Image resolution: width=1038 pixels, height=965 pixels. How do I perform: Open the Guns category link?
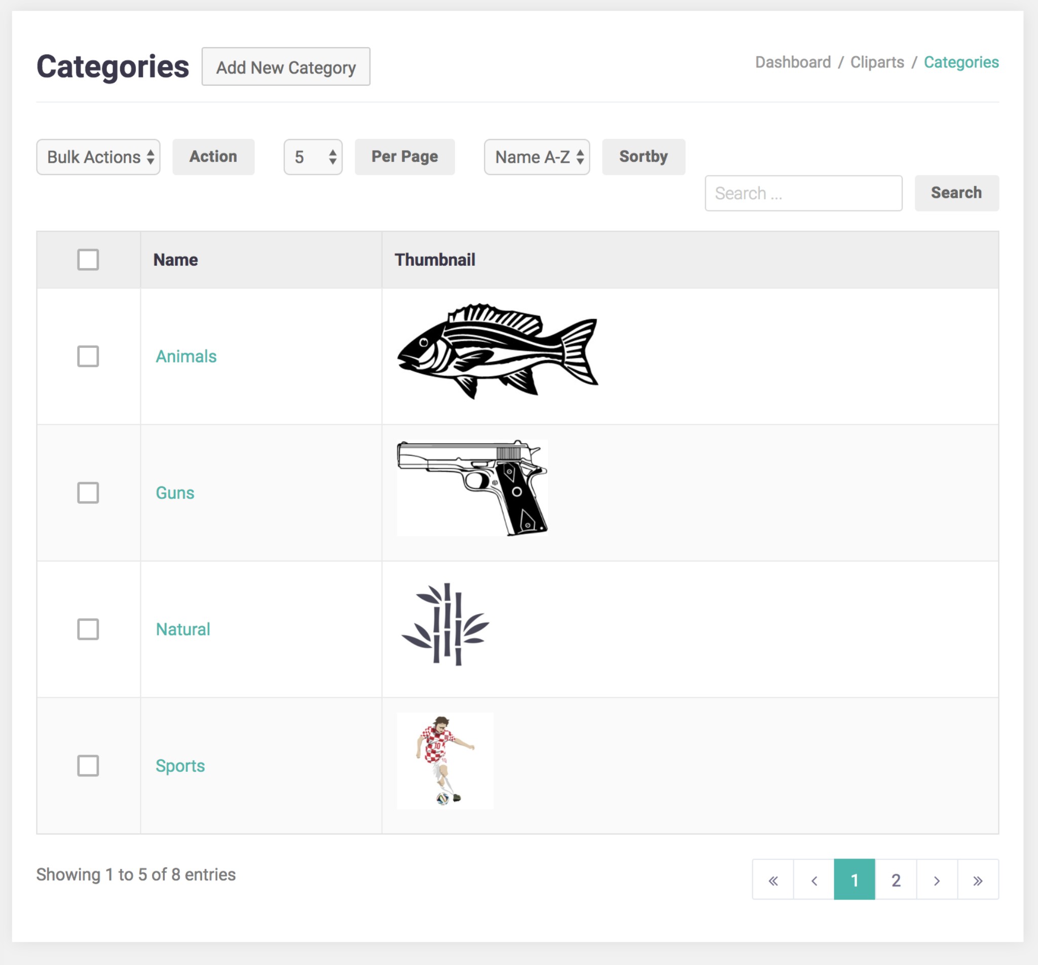pyautogui.click(x=175, y=492)
